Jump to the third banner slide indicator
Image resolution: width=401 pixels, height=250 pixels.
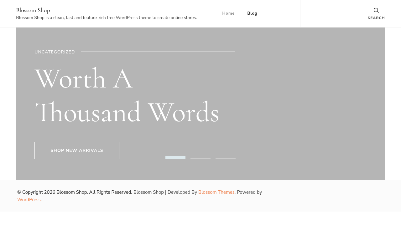(x=226, y=158)
